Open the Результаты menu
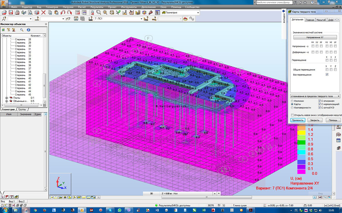 tap(97, 7)
